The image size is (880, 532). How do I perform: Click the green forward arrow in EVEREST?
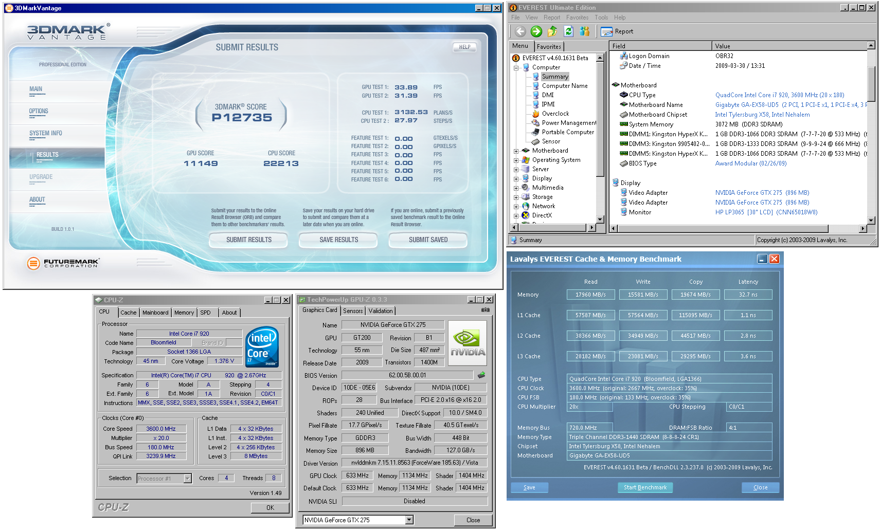click(x=536, y=31)
